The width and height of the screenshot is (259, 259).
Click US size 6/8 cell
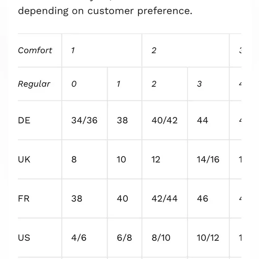point(125,238)
